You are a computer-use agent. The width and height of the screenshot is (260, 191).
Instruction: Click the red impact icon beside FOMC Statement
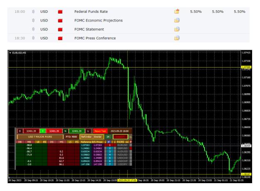point(60,29)
